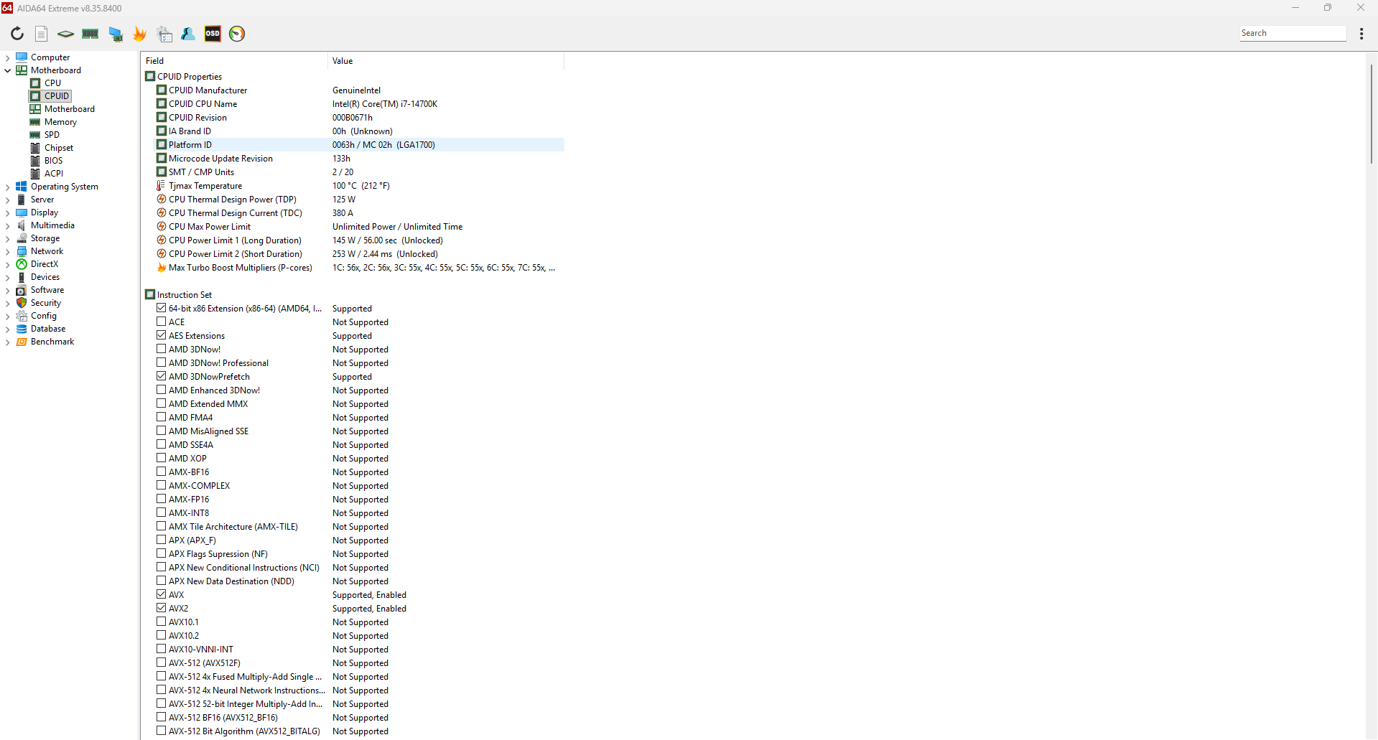Select Devices in the navigation tree
Screen dimensions: 1378x740
pos(45,277)
